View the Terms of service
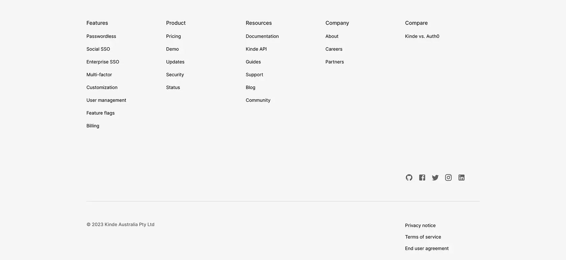Screen dimensions: 566x260 point(423,237)
